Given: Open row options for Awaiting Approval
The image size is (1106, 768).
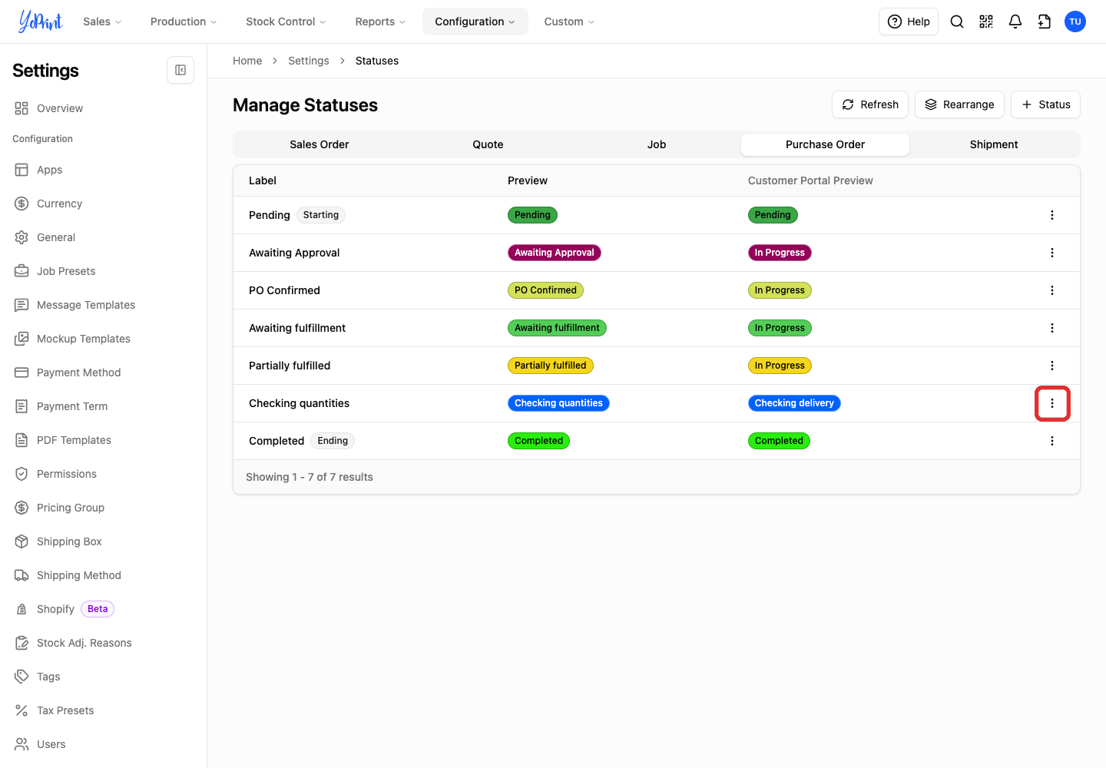Looking at the screenshot, I should click(1052, 253).
